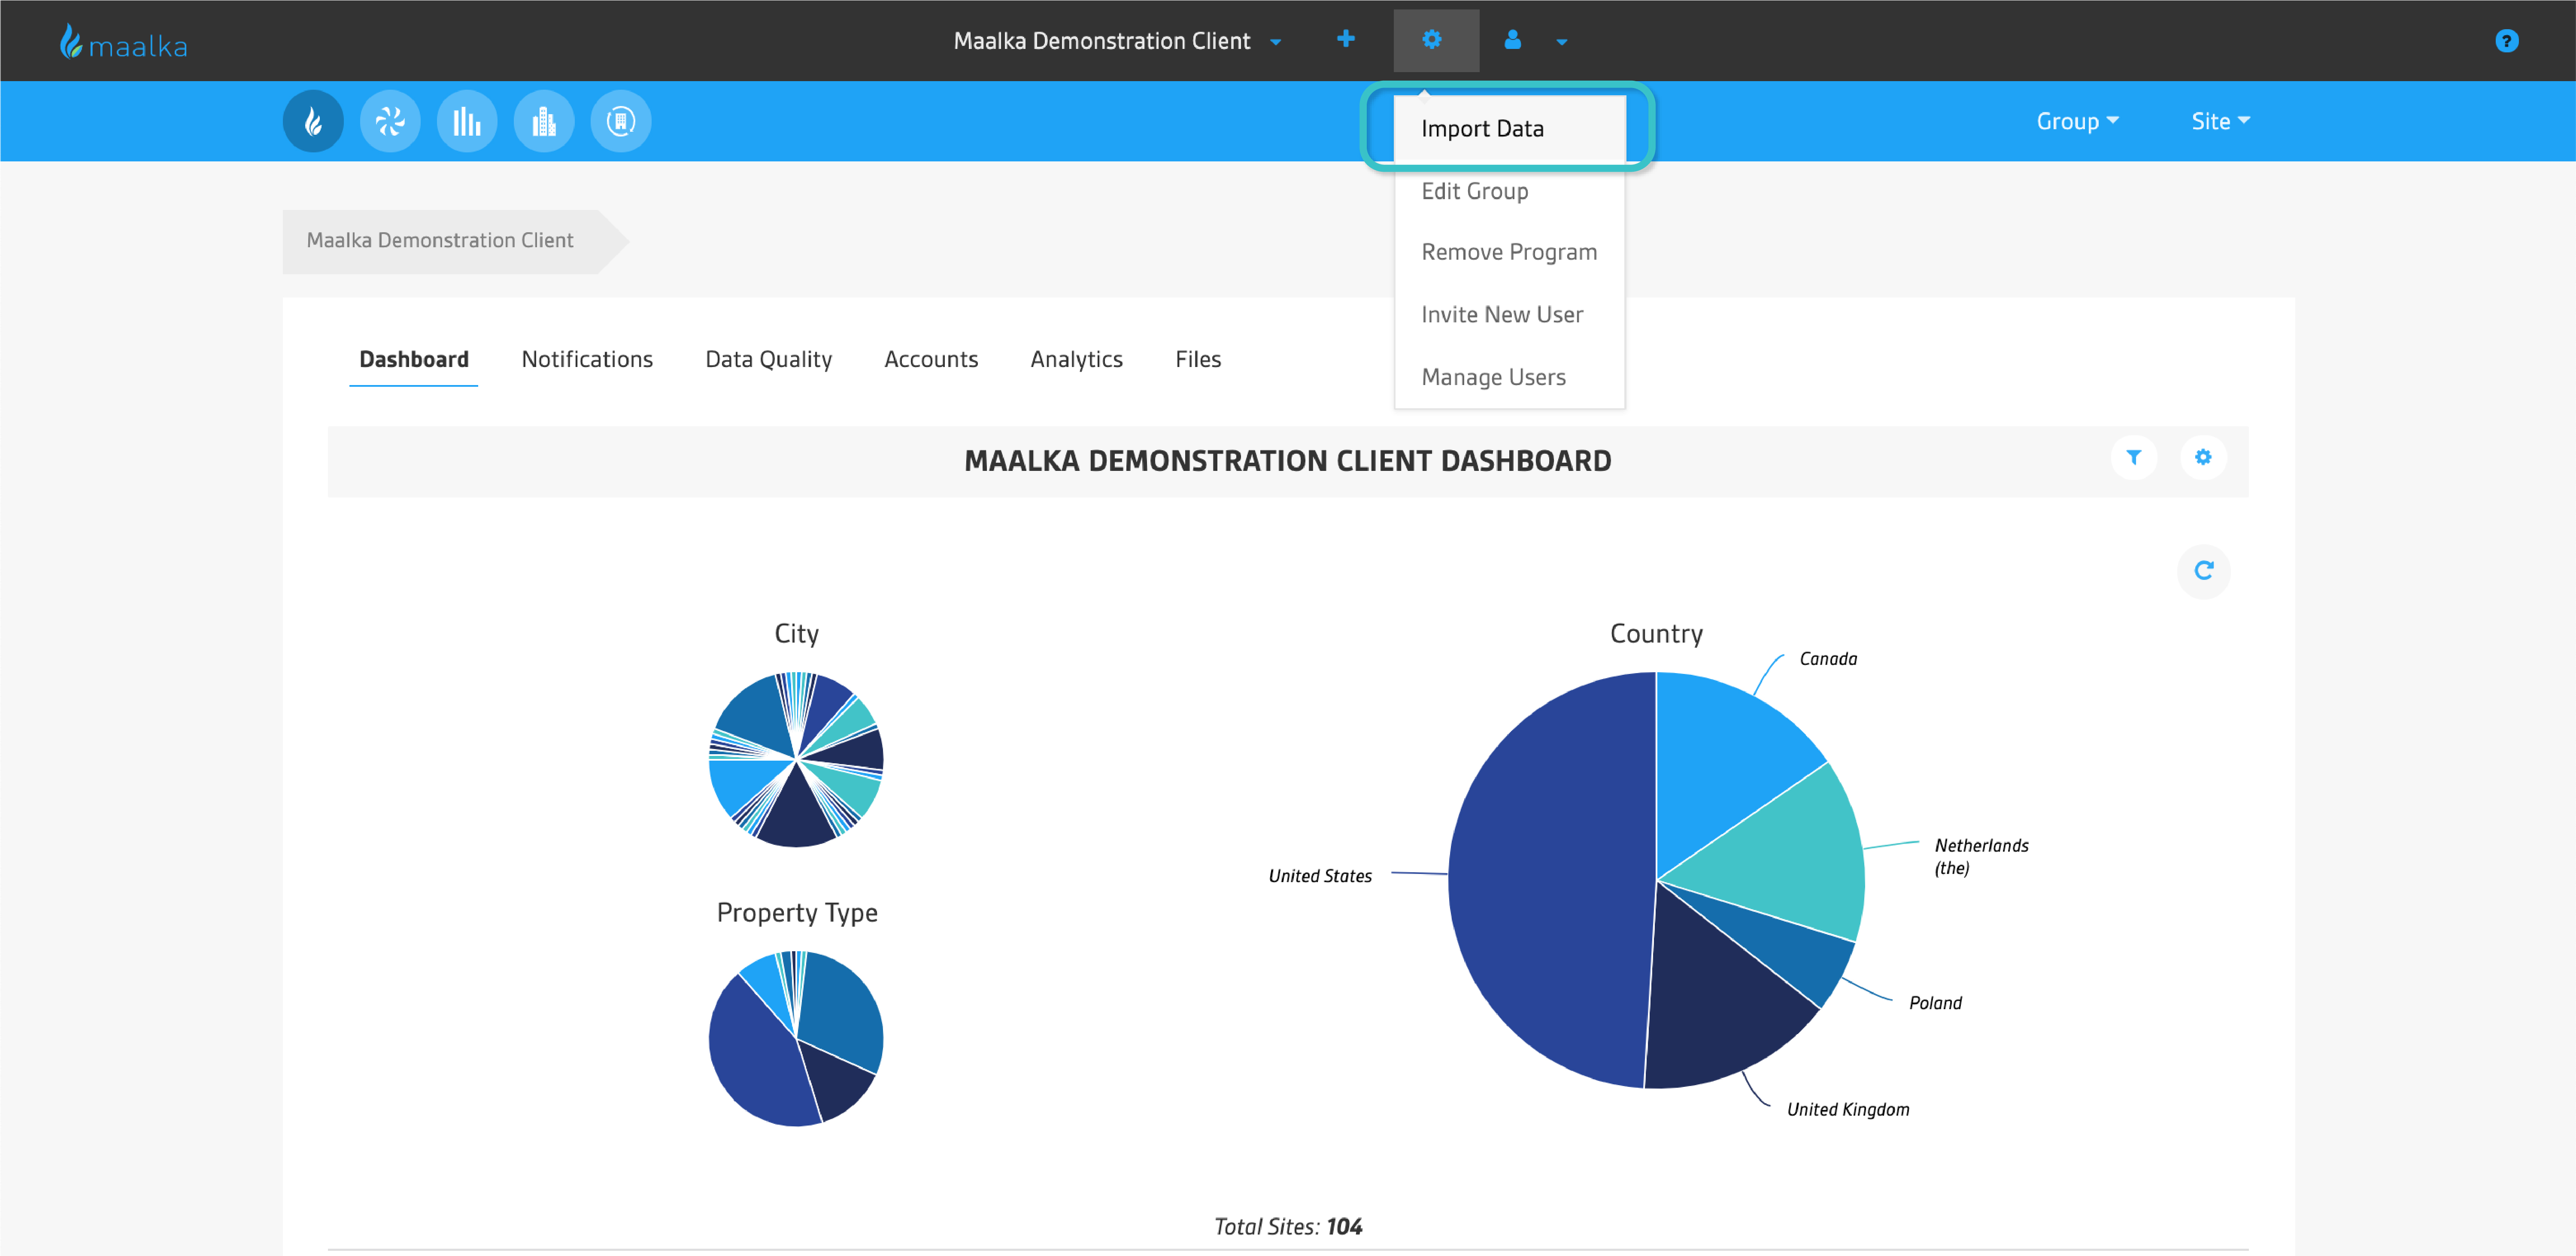This screenshot has height=1256, width=2576.
Task: Select the buildings program icon
Action: click(x=544, y=122)
